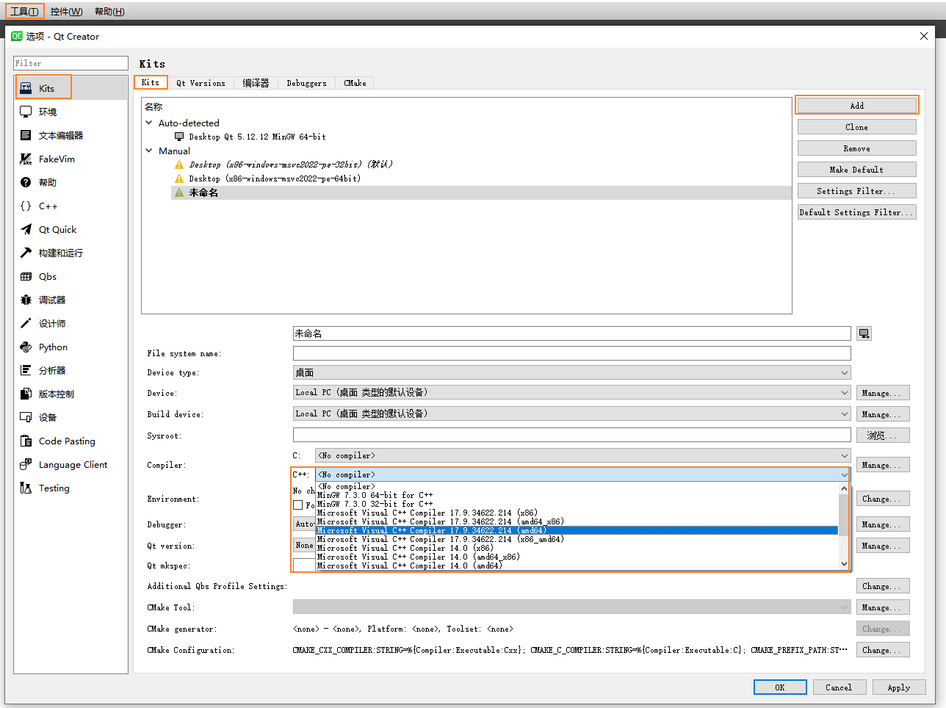Open the 帮助(H) menu in menu bar
This screenshot has width=946, height=708.
109,11
